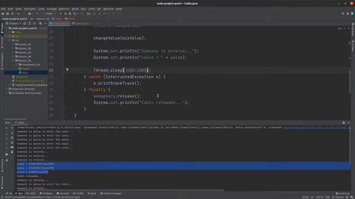This screenshot has width=355, height=199.
Task: Click the down arrow in Run console toolbar
Action: pos(12,133)
